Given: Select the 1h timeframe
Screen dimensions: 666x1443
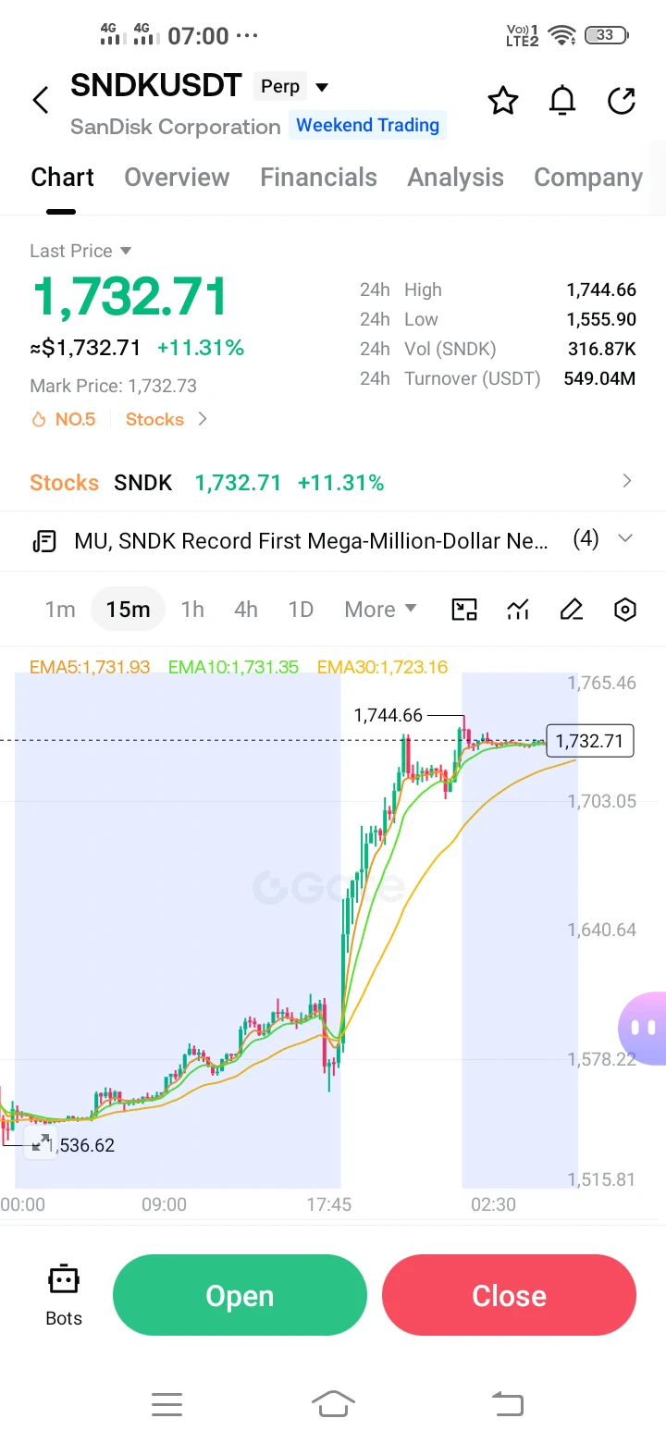Looking at the screenshot, I should 192,610.
